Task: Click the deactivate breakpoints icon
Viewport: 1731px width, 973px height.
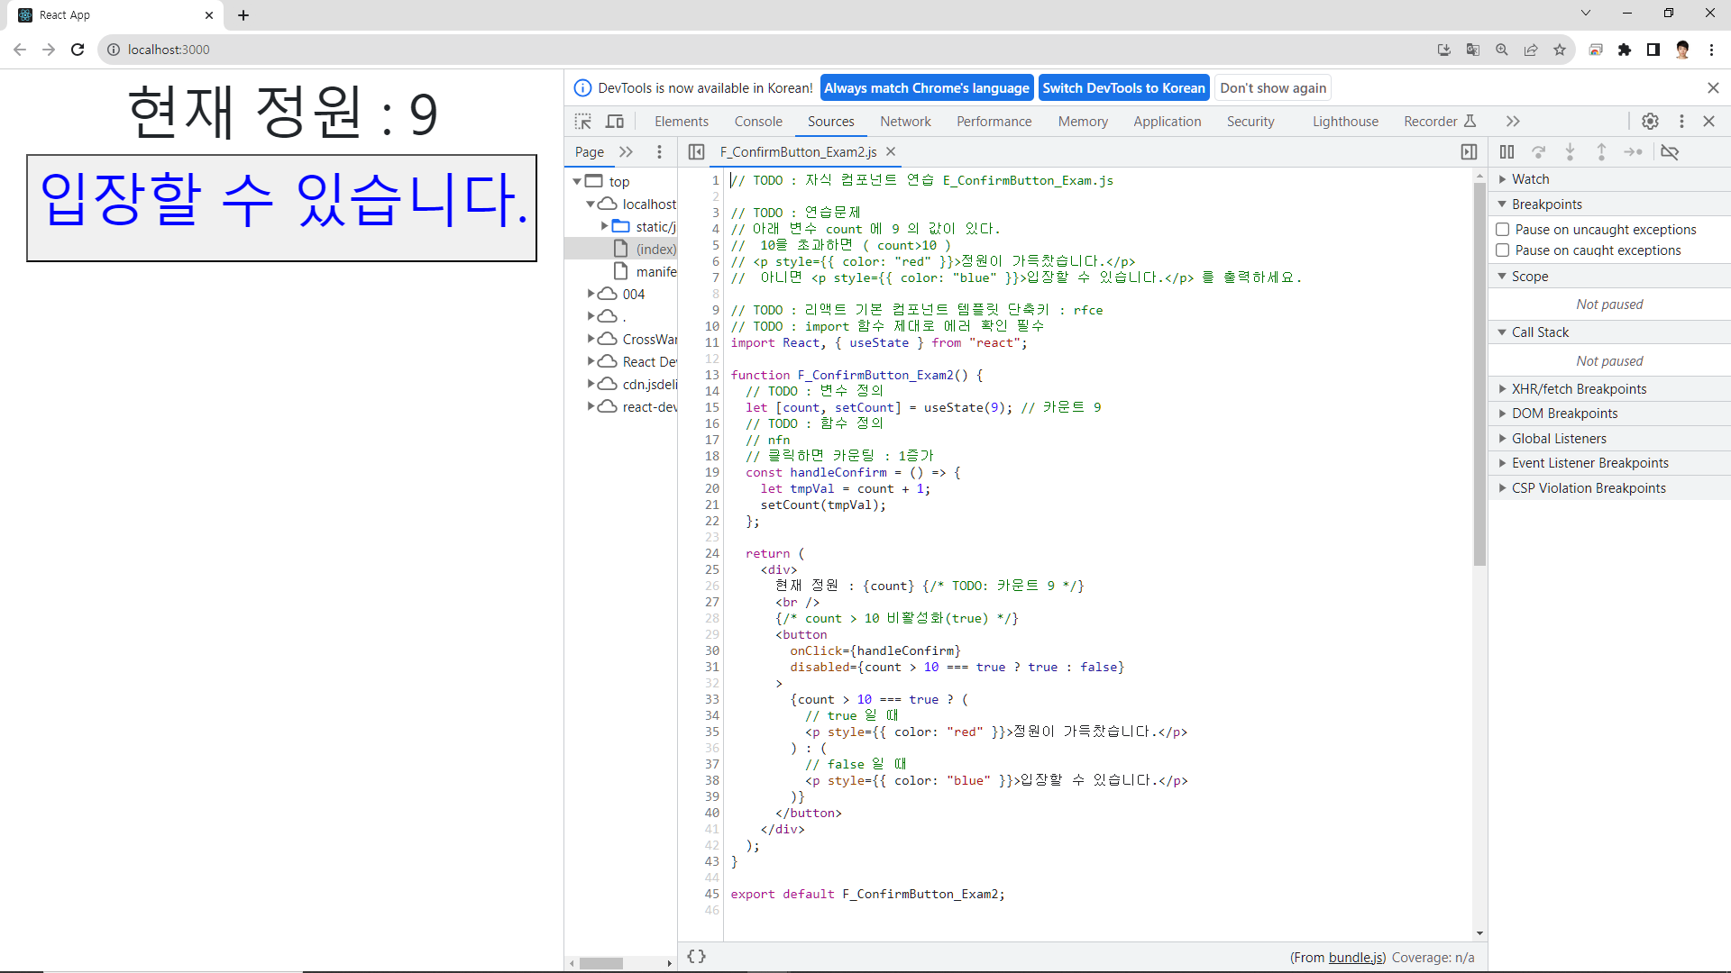Action: click(x=1670, y=152)
